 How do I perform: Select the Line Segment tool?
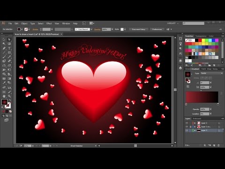(x=4, y=53)
